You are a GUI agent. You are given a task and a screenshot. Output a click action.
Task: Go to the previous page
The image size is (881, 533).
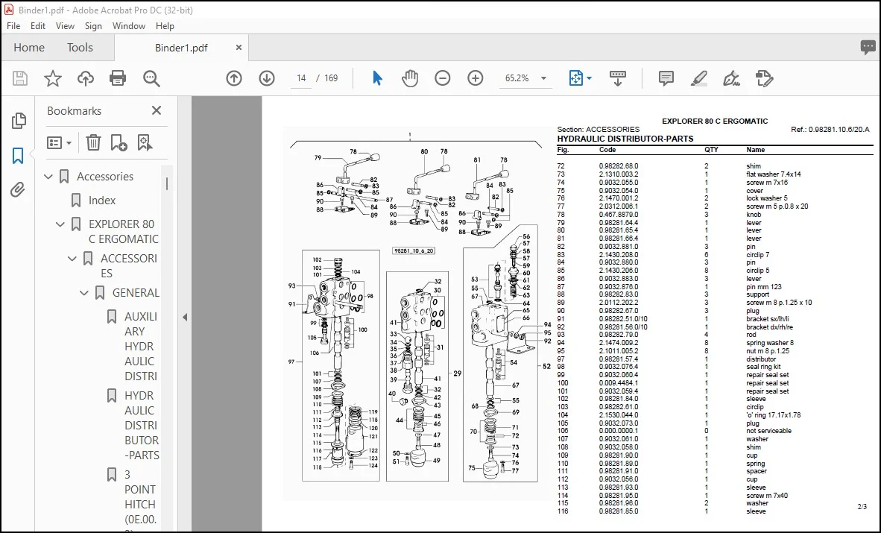pyautogui.click(x=234, y=78)
